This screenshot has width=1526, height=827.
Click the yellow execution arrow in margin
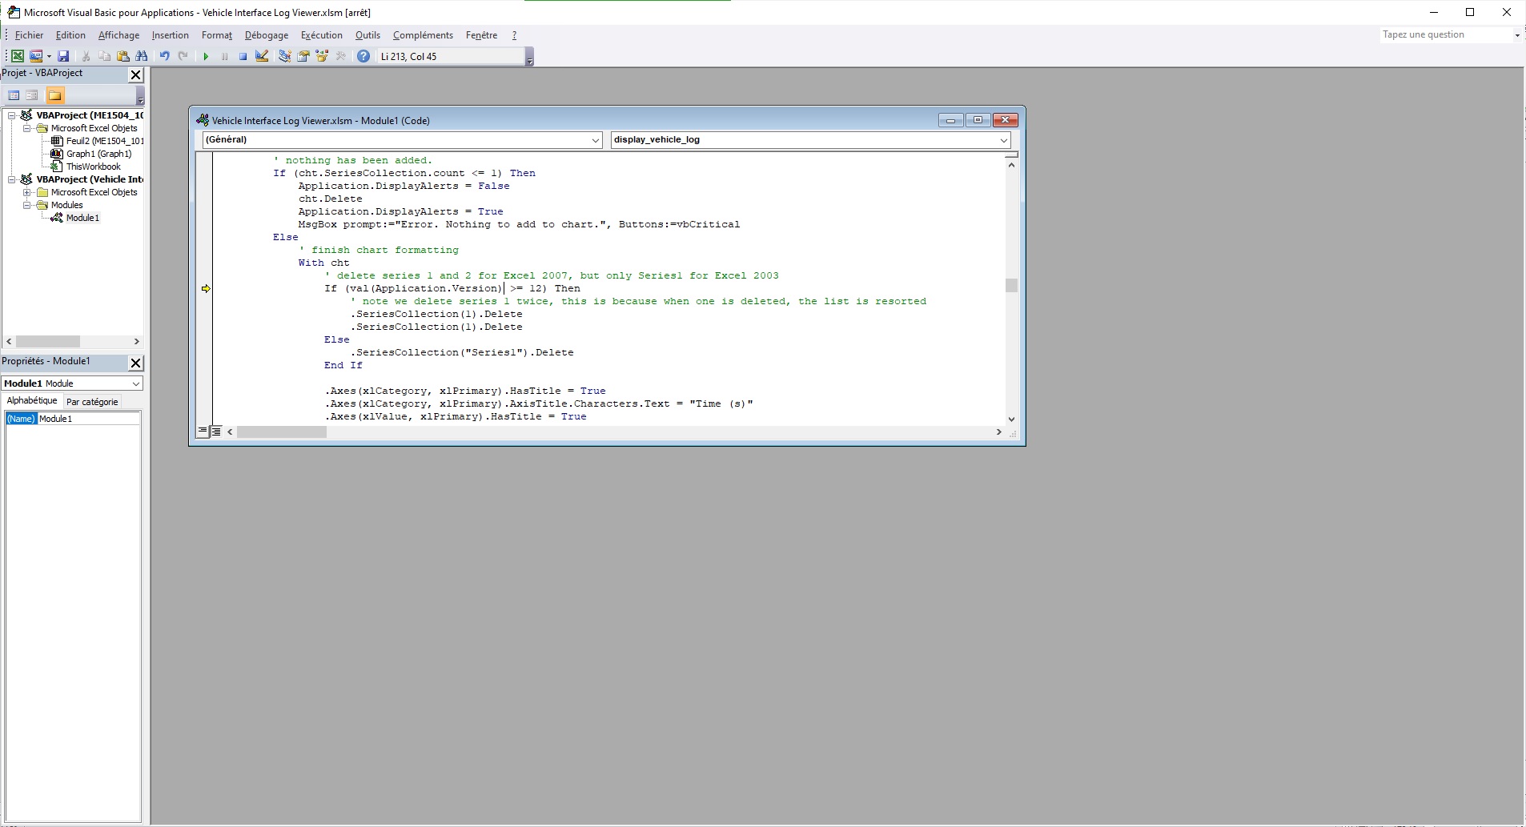click(x=206, y=289)
